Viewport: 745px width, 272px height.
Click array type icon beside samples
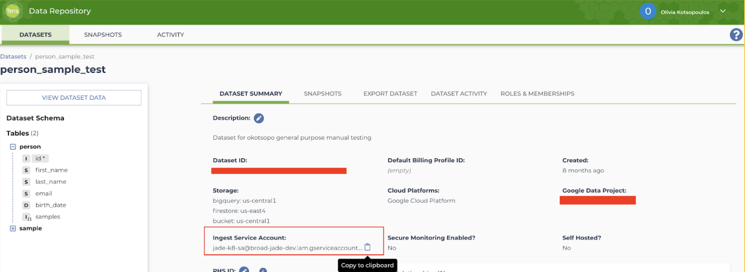pyautogui.click(x=27, y=217)
